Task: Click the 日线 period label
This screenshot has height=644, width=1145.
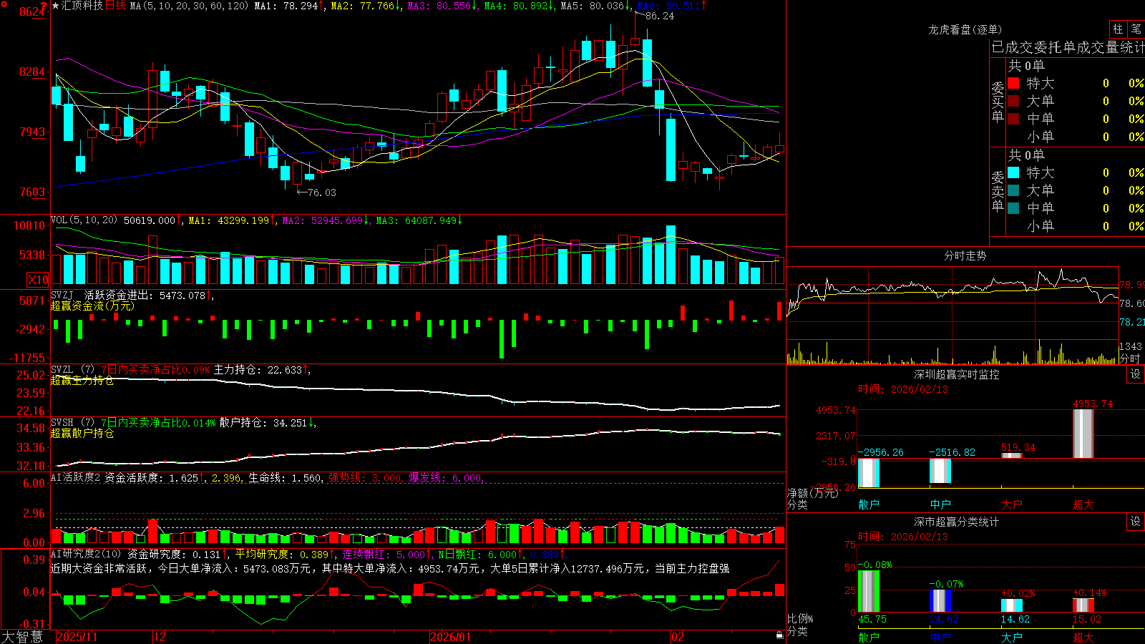Action: point(115,6)
